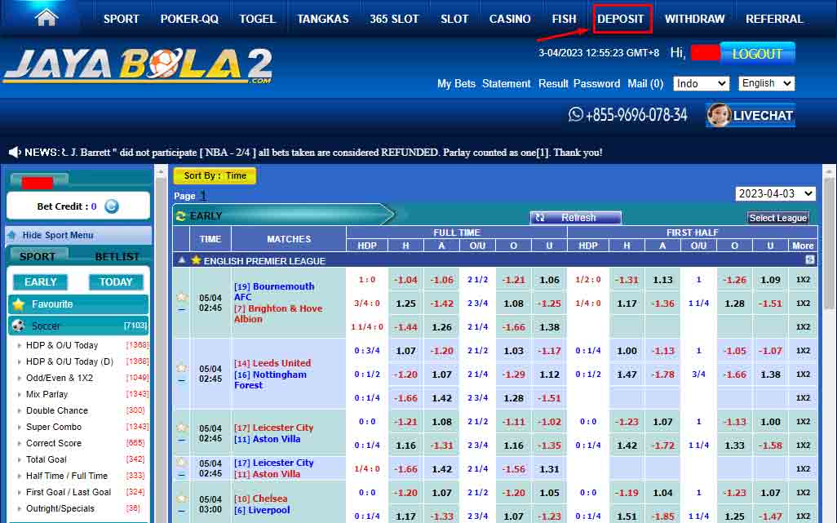Image resolution: width=837 pixels, height=523 pixels.
Task: Open the My Bets link
Action: tap(456, 84)
